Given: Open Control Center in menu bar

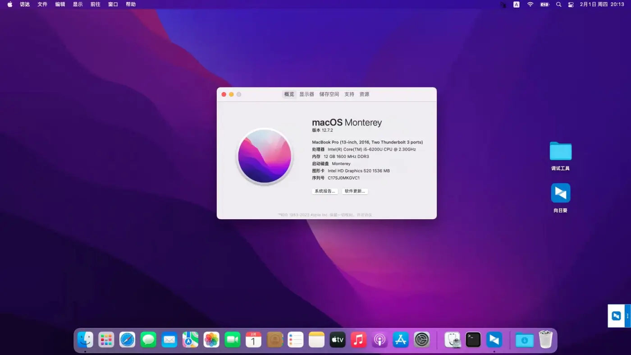Looking at the screenshot, I should [571, 5].
